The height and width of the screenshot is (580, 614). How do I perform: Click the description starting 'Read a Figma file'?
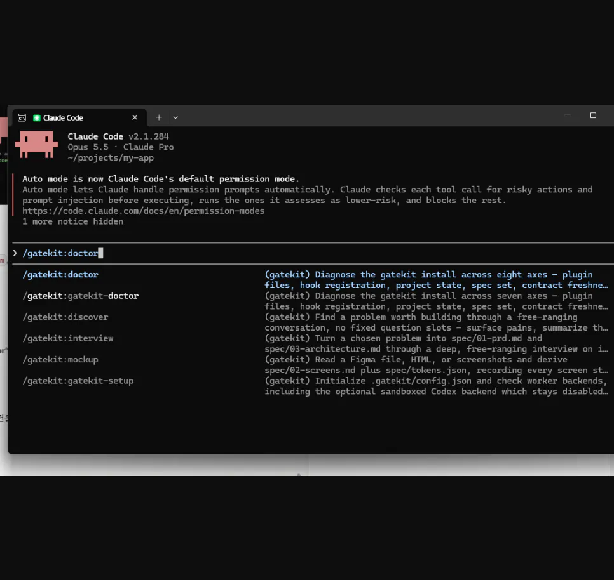[x=436, y=365]
